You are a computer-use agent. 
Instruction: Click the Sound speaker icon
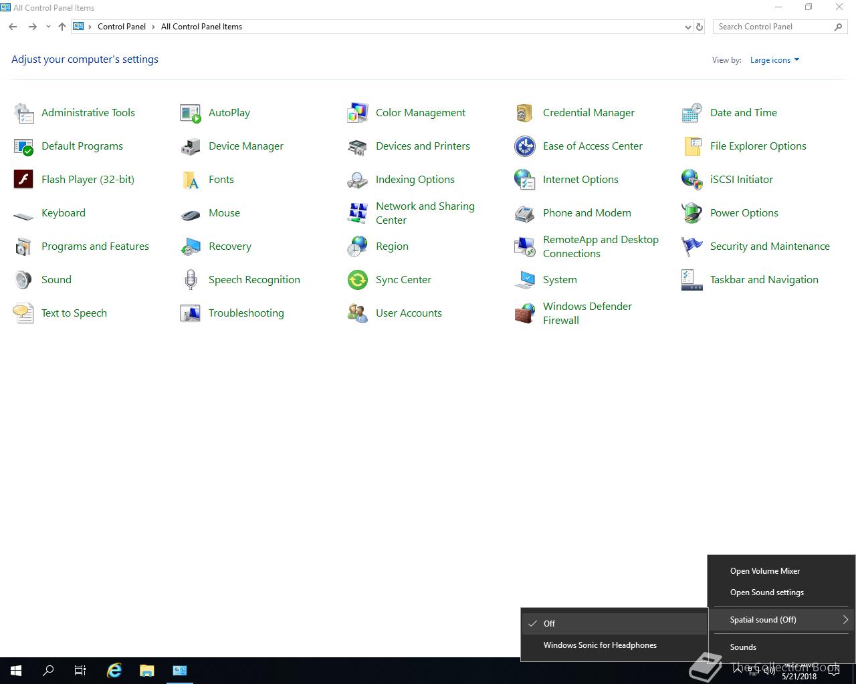click(x=23, y=280)
